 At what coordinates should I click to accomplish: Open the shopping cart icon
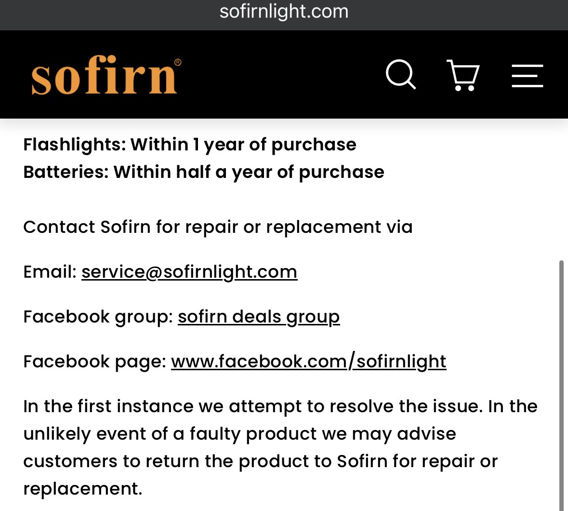(463, 75)
